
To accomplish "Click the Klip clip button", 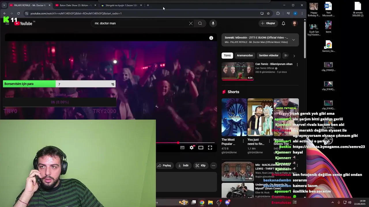I will pyautogui.click(x=200, y=165).
